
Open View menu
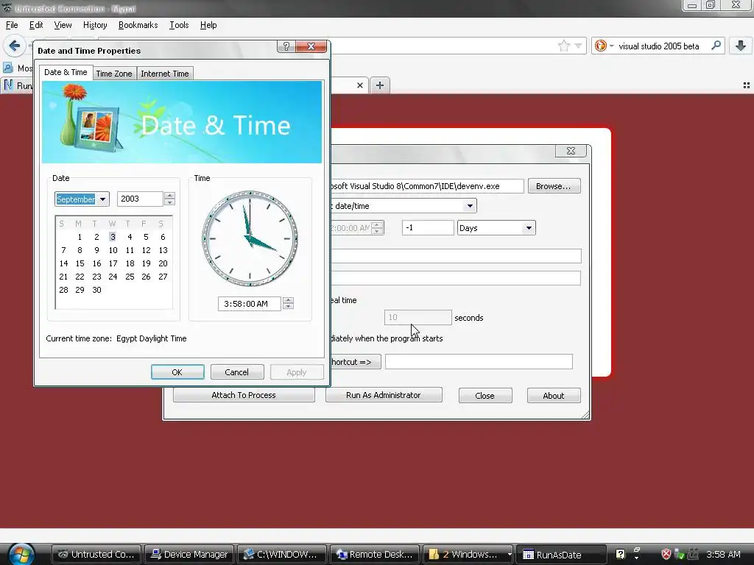point(63,25)
